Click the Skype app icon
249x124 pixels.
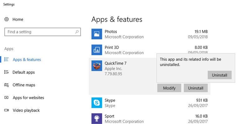97,103
